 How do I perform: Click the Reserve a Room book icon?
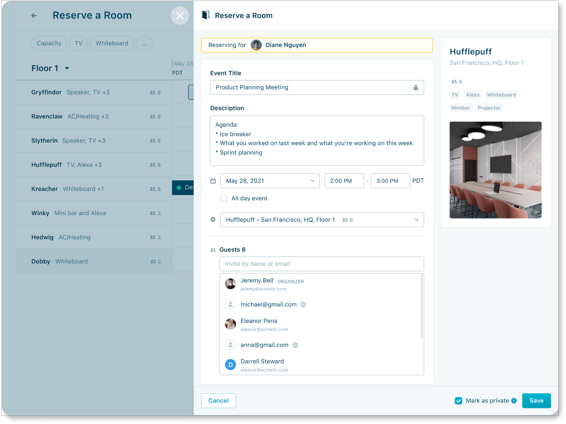[205, 15]
